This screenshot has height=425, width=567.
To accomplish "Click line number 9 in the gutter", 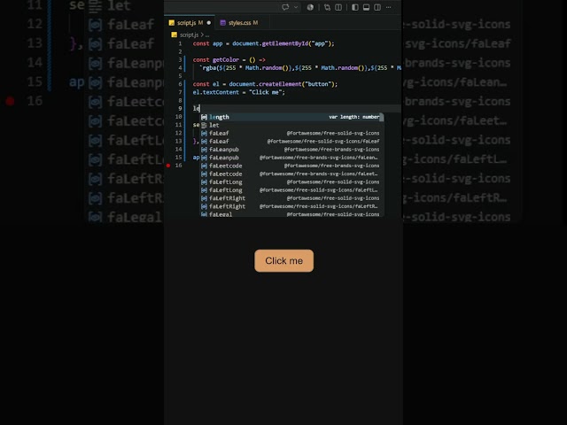I will click(180, 108).
